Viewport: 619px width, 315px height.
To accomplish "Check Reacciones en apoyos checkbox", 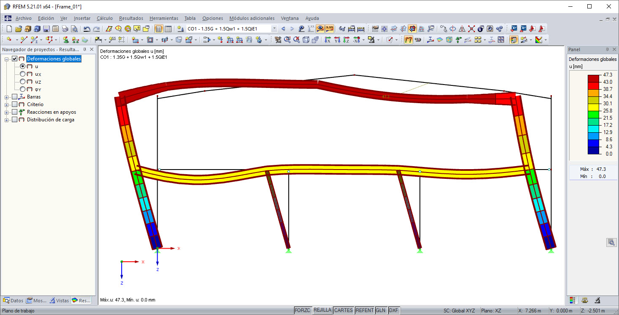I will pos(15,112).
